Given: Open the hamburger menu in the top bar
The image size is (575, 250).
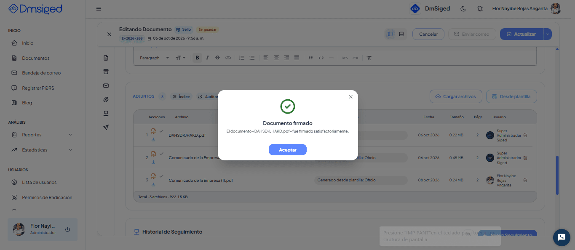Looking at the screenshot, I should tap(99, 8).
